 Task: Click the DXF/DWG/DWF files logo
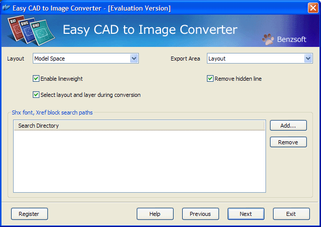[31, 30]
